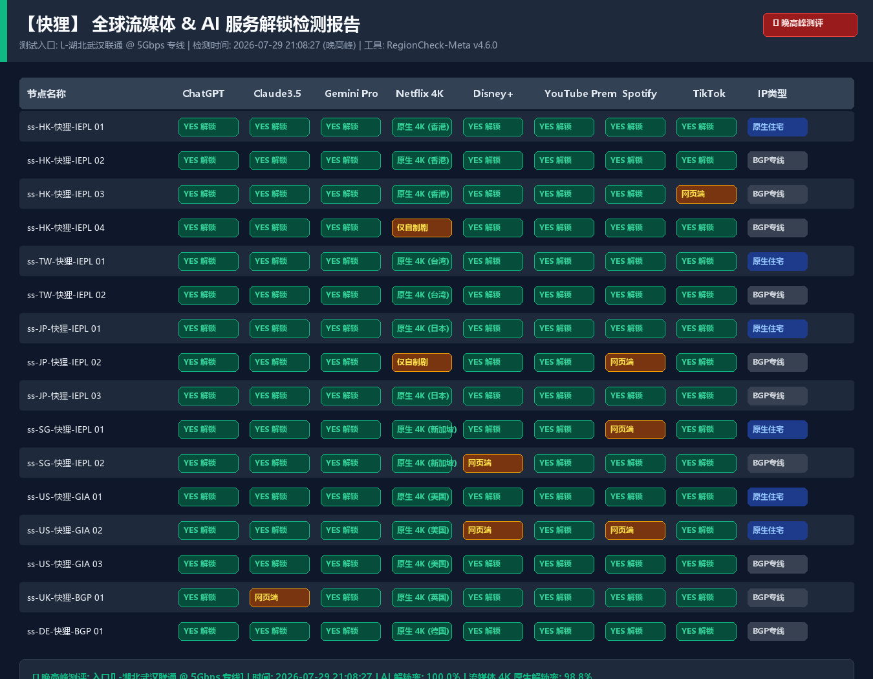This screenshot has width=873, height=679.
Task: Click the Netflix 4K column header
Action: [x=420, y=94]
